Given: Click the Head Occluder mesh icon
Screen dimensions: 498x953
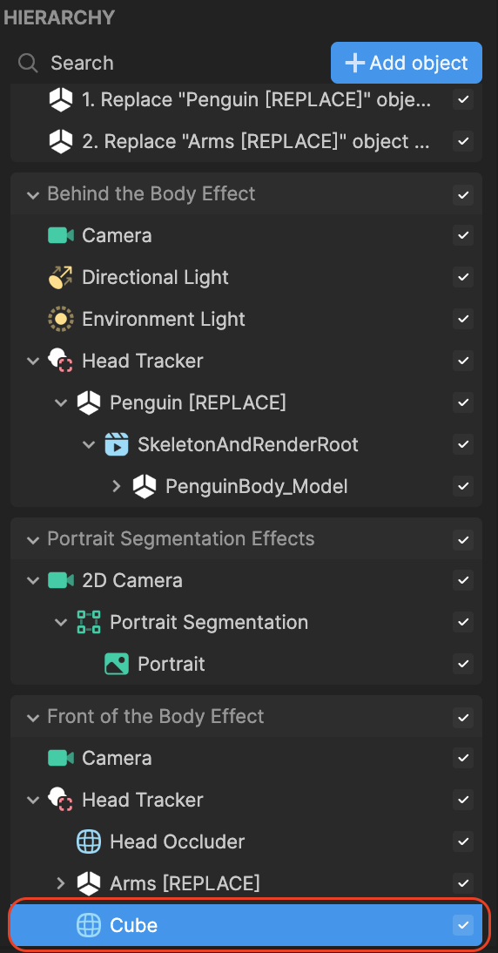Looking at the screenshot, I should [89, 841].
